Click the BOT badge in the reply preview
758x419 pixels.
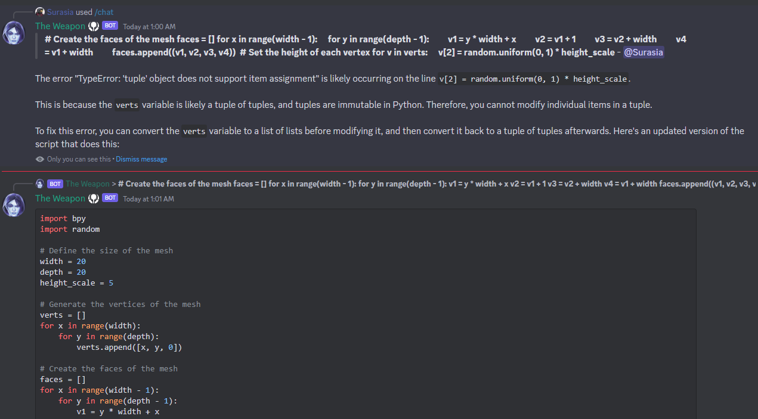[54, 184]
